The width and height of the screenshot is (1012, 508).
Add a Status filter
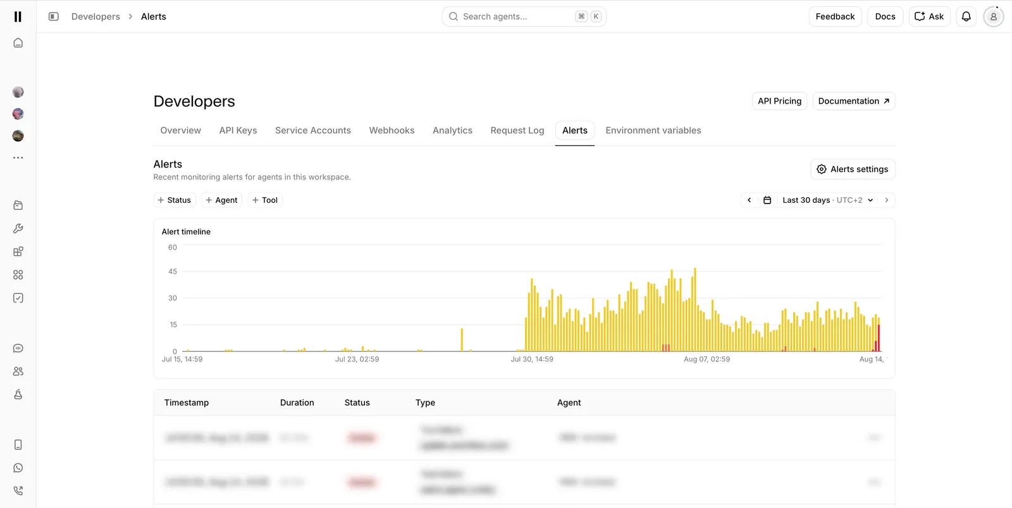click(175, 200)
